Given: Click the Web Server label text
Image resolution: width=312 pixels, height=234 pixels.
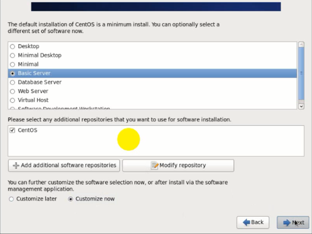Looking at the screenshot, I should pos(33,91).
